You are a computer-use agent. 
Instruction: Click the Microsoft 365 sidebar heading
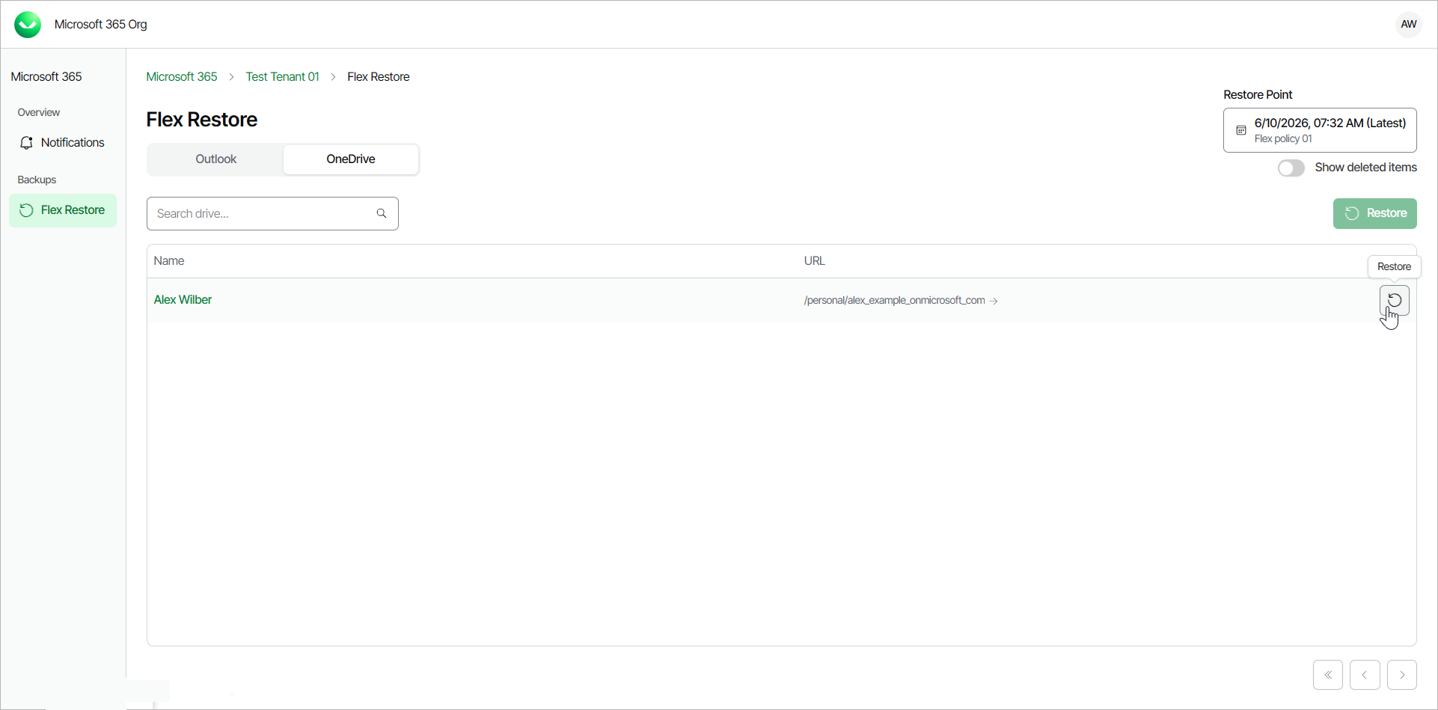pos(46,77)
